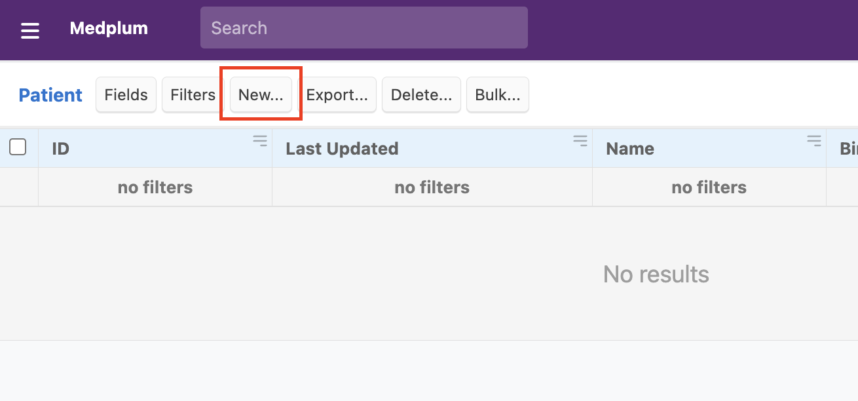Open the hamburger navigation menu
The height and width of the screenshot is (401, 858).
[x=30, y=30]
